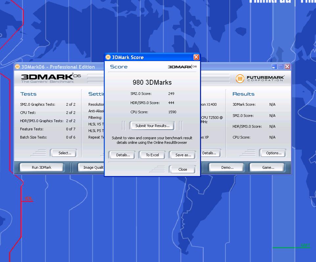Click Save as to save results
This screenshot has height=262, width=316.
click(x=183, y=155)
